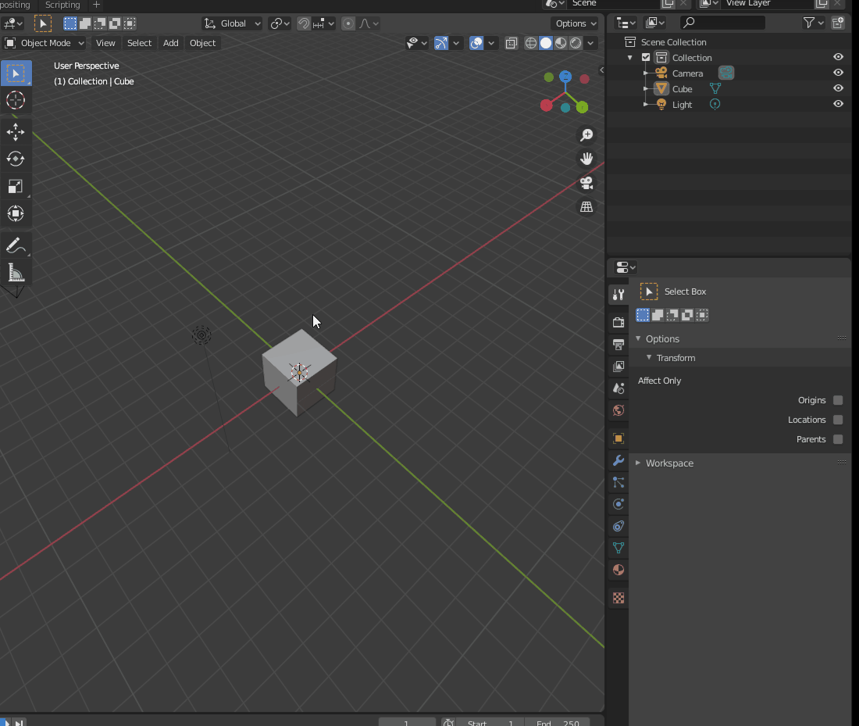
Task: Select the Measure tool
Action: tap(16, 273)
